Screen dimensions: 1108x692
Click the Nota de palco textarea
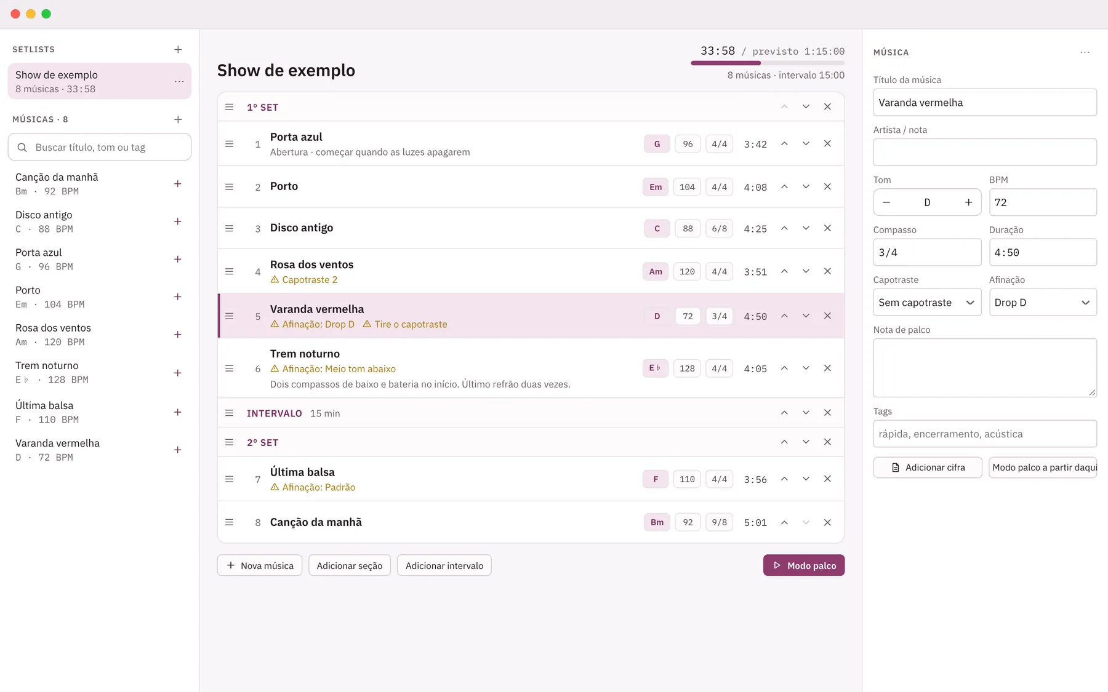click(x=985, y=368)
